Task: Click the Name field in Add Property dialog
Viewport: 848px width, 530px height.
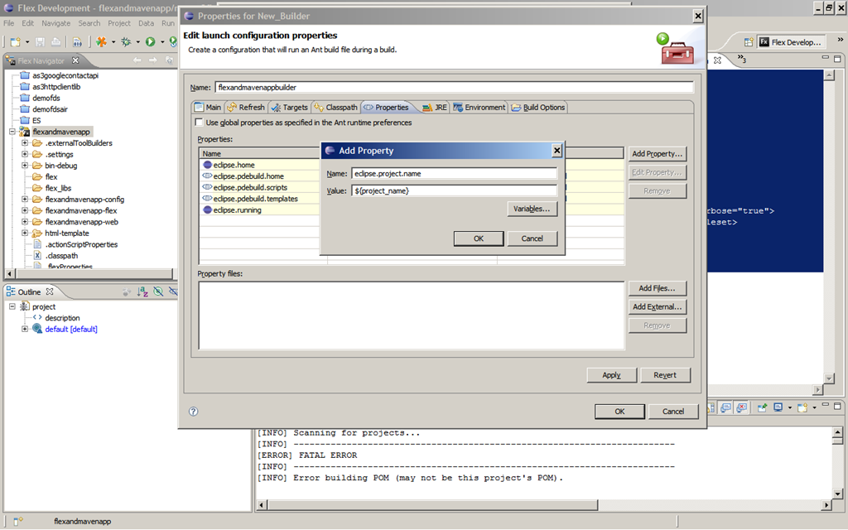Action: [454, 174]
